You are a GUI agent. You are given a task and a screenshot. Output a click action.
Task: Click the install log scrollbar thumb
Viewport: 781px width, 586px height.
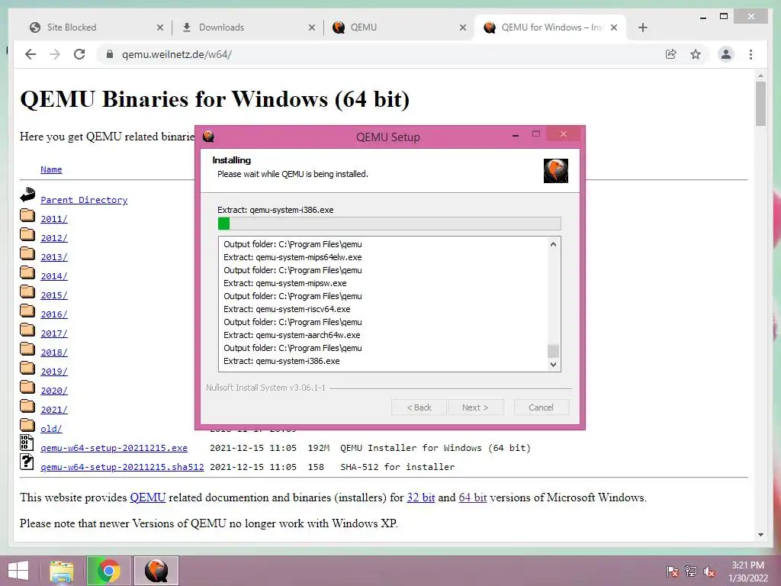[553, 351]
